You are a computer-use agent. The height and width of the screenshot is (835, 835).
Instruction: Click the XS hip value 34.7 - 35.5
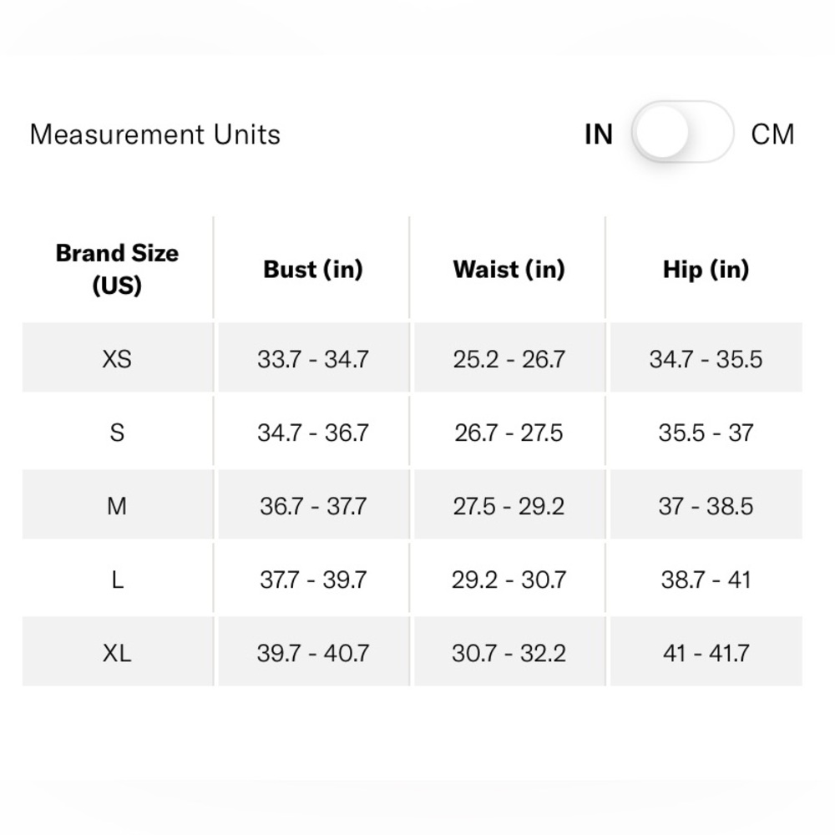coord(706,359)
